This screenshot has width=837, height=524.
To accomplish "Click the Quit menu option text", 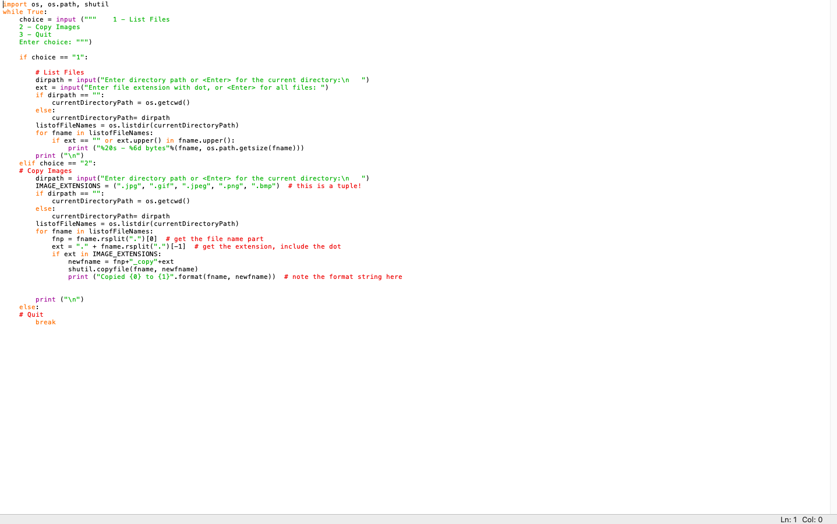I will [x=35, y=34].
